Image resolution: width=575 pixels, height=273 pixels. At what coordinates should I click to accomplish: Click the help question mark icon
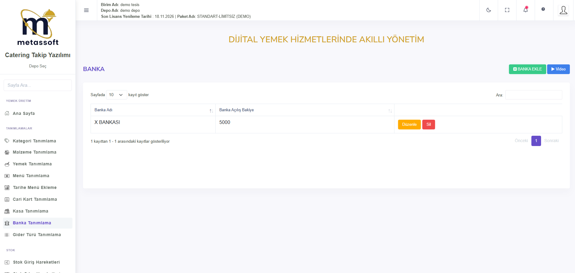click(543, 9)
